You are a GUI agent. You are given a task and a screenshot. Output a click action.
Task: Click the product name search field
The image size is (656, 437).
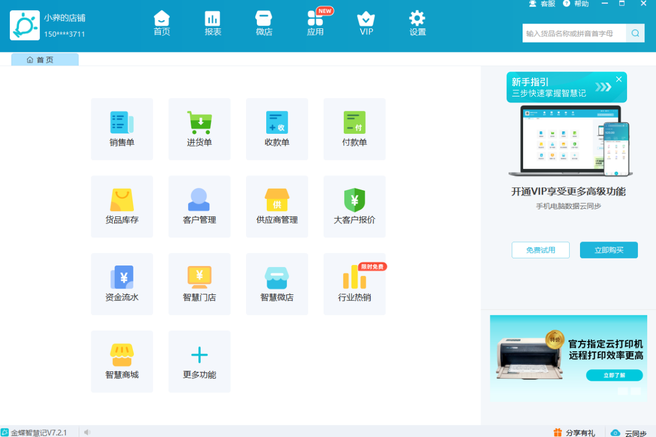(x=574, y=33)
